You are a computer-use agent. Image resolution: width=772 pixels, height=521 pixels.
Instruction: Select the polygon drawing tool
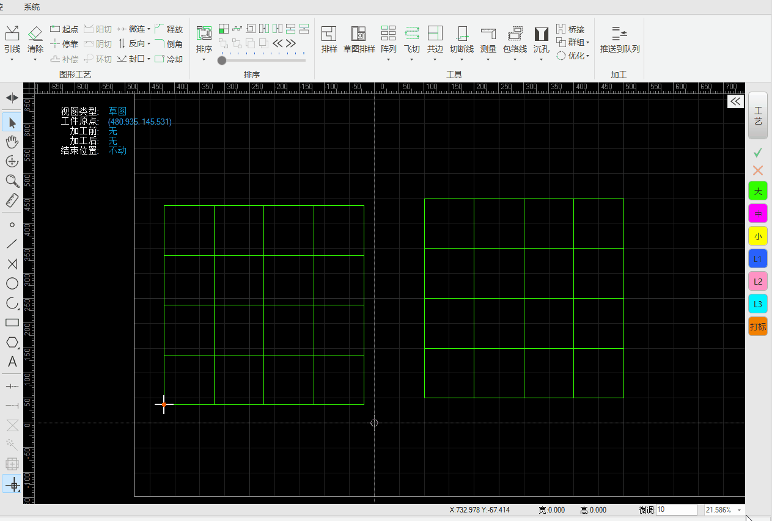point(12,342)
